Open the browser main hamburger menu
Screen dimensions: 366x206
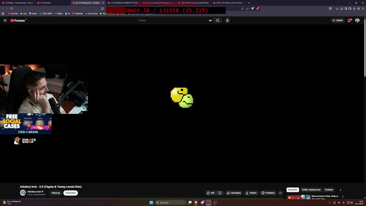363,9
